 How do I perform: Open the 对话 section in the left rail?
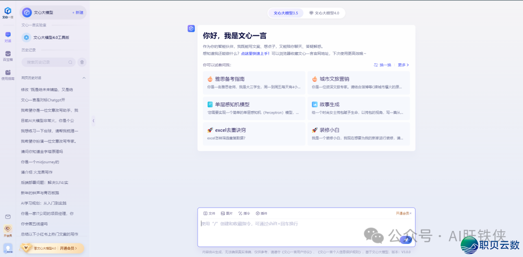pyautogui.click(x=8, y=37)
